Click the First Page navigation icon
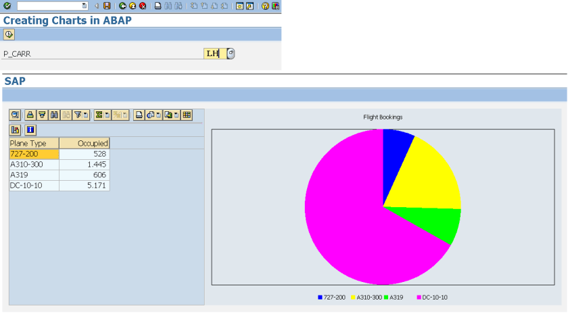This screenshot has width=568, height=313. 194,6
